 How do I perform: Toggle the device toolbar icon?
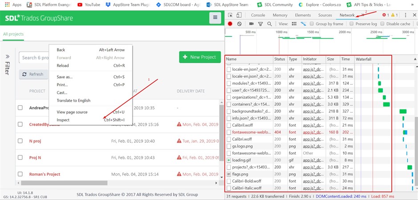coord(239,15)
